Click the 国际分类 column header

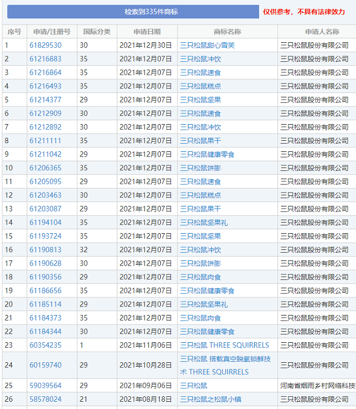pyautogui.click(x=97, y=32)
